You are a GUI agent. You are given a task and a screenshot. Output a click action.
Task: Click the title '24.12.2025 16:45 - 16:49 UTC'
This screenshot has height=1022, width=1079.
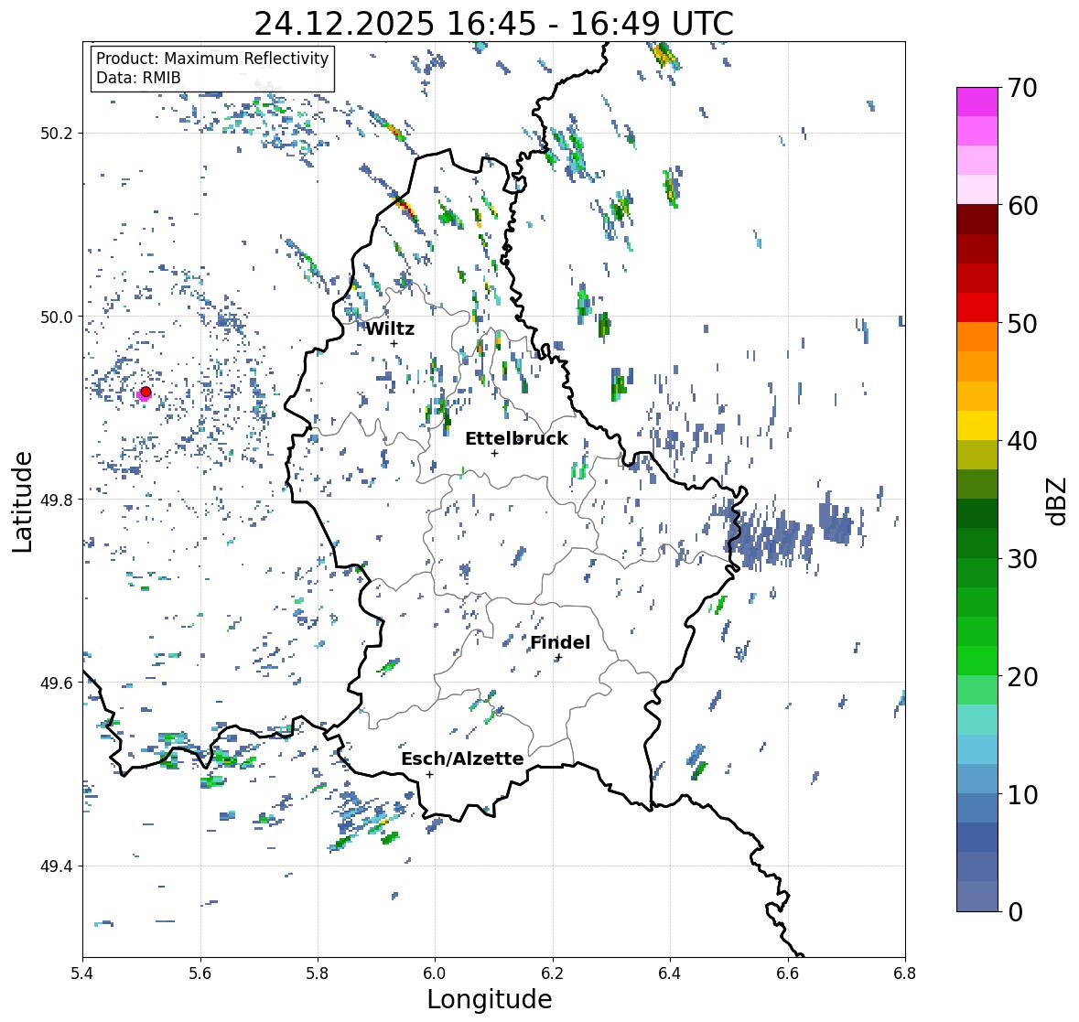click(x=493, y=24)
